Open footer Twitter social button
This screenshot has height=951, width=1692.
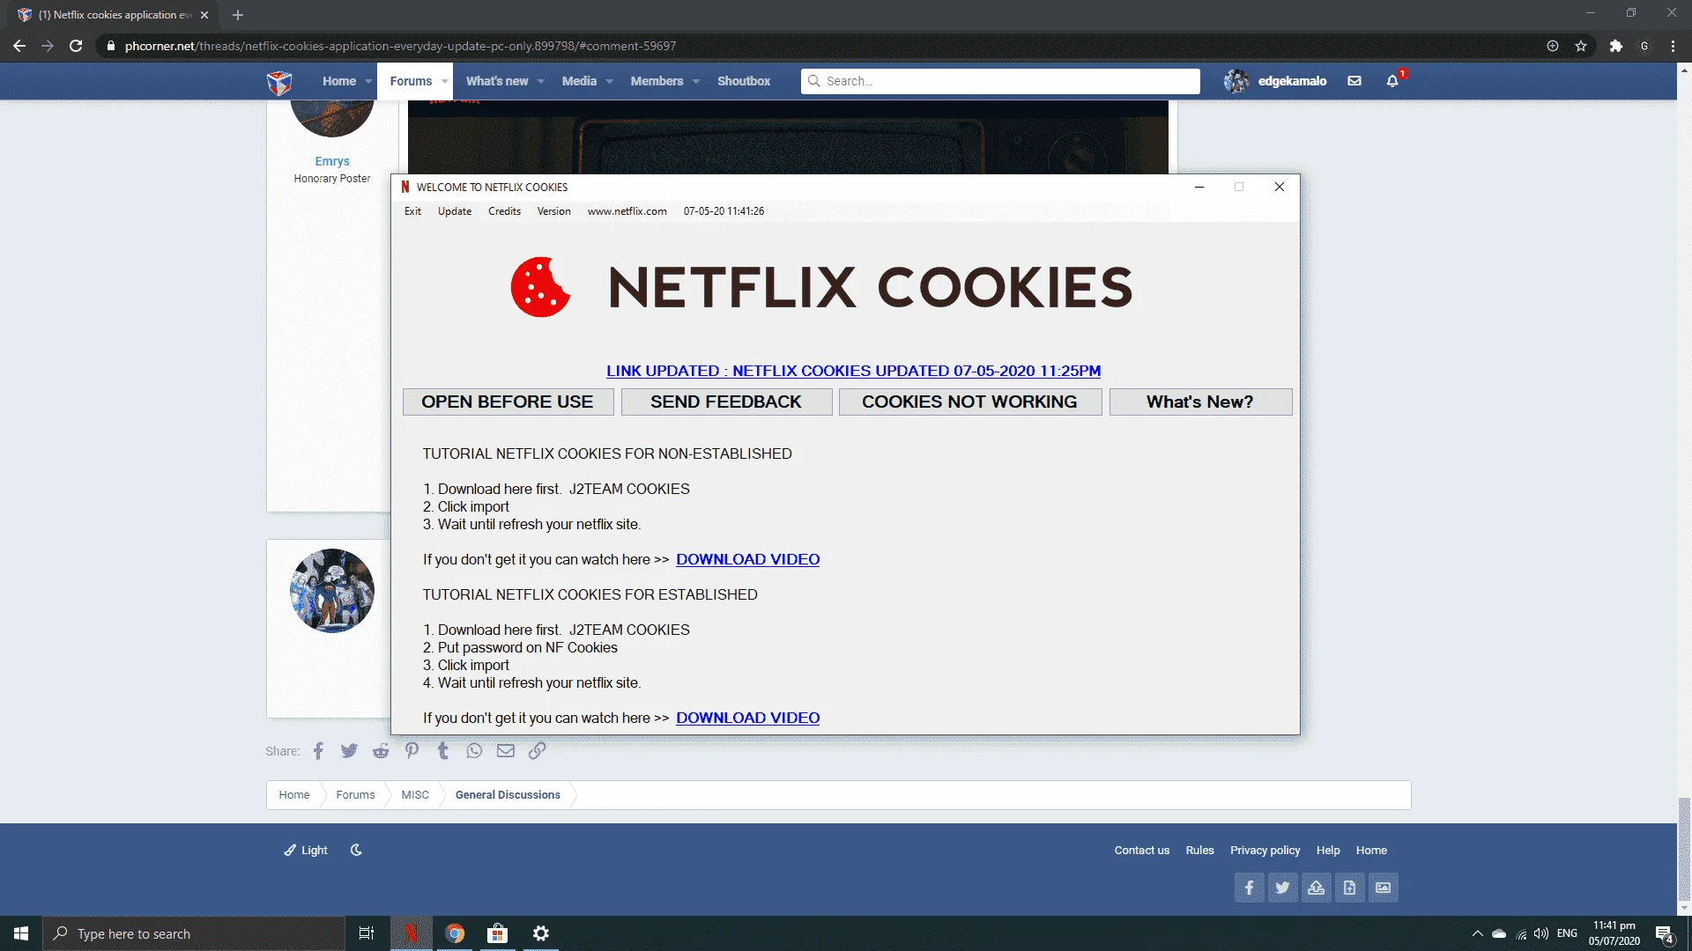1282,888
